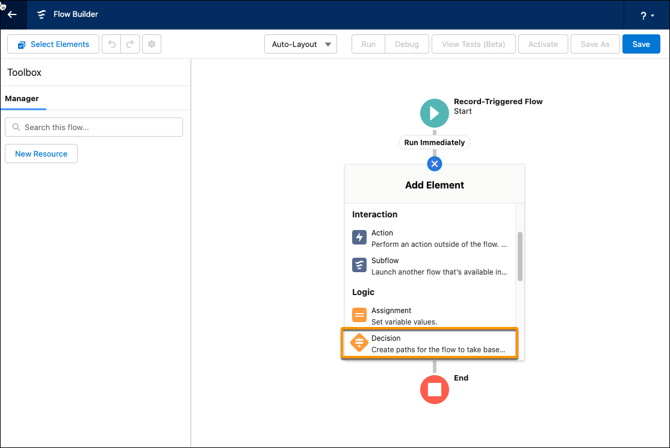Click the back arrow in header
Image resolution: width=670 pixels, height=448 pixels.
[13, 14]
